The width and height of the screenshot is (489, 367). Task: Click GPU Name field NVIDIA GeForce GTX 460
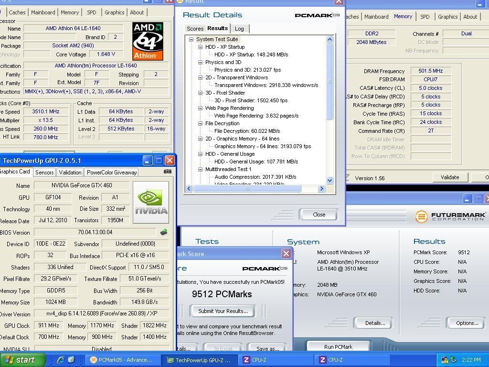[x=82, y=185]
